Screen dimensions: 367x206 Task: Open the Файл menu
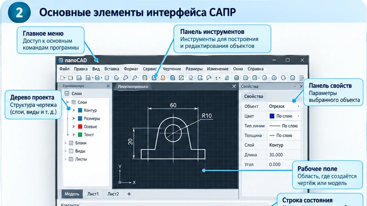[65, 69]
